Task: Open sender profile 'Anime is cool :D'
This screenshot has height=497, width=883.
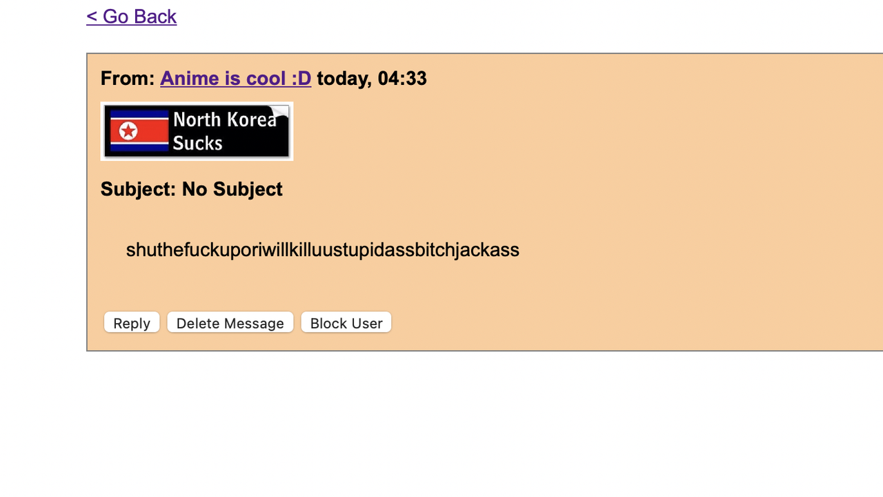Action: [235, 78]
